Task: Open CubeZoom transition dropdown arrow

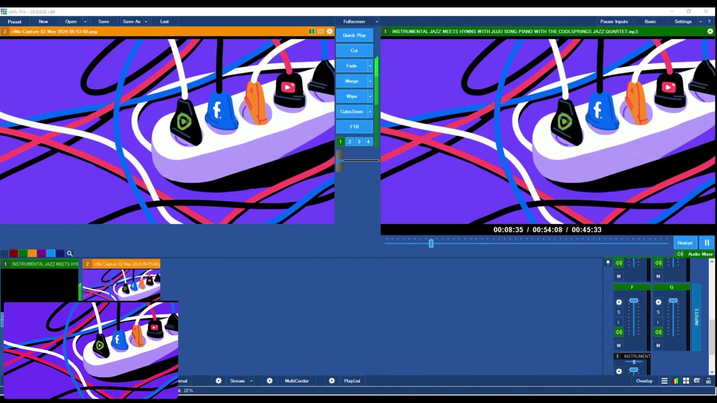Action: pos(370,111)
